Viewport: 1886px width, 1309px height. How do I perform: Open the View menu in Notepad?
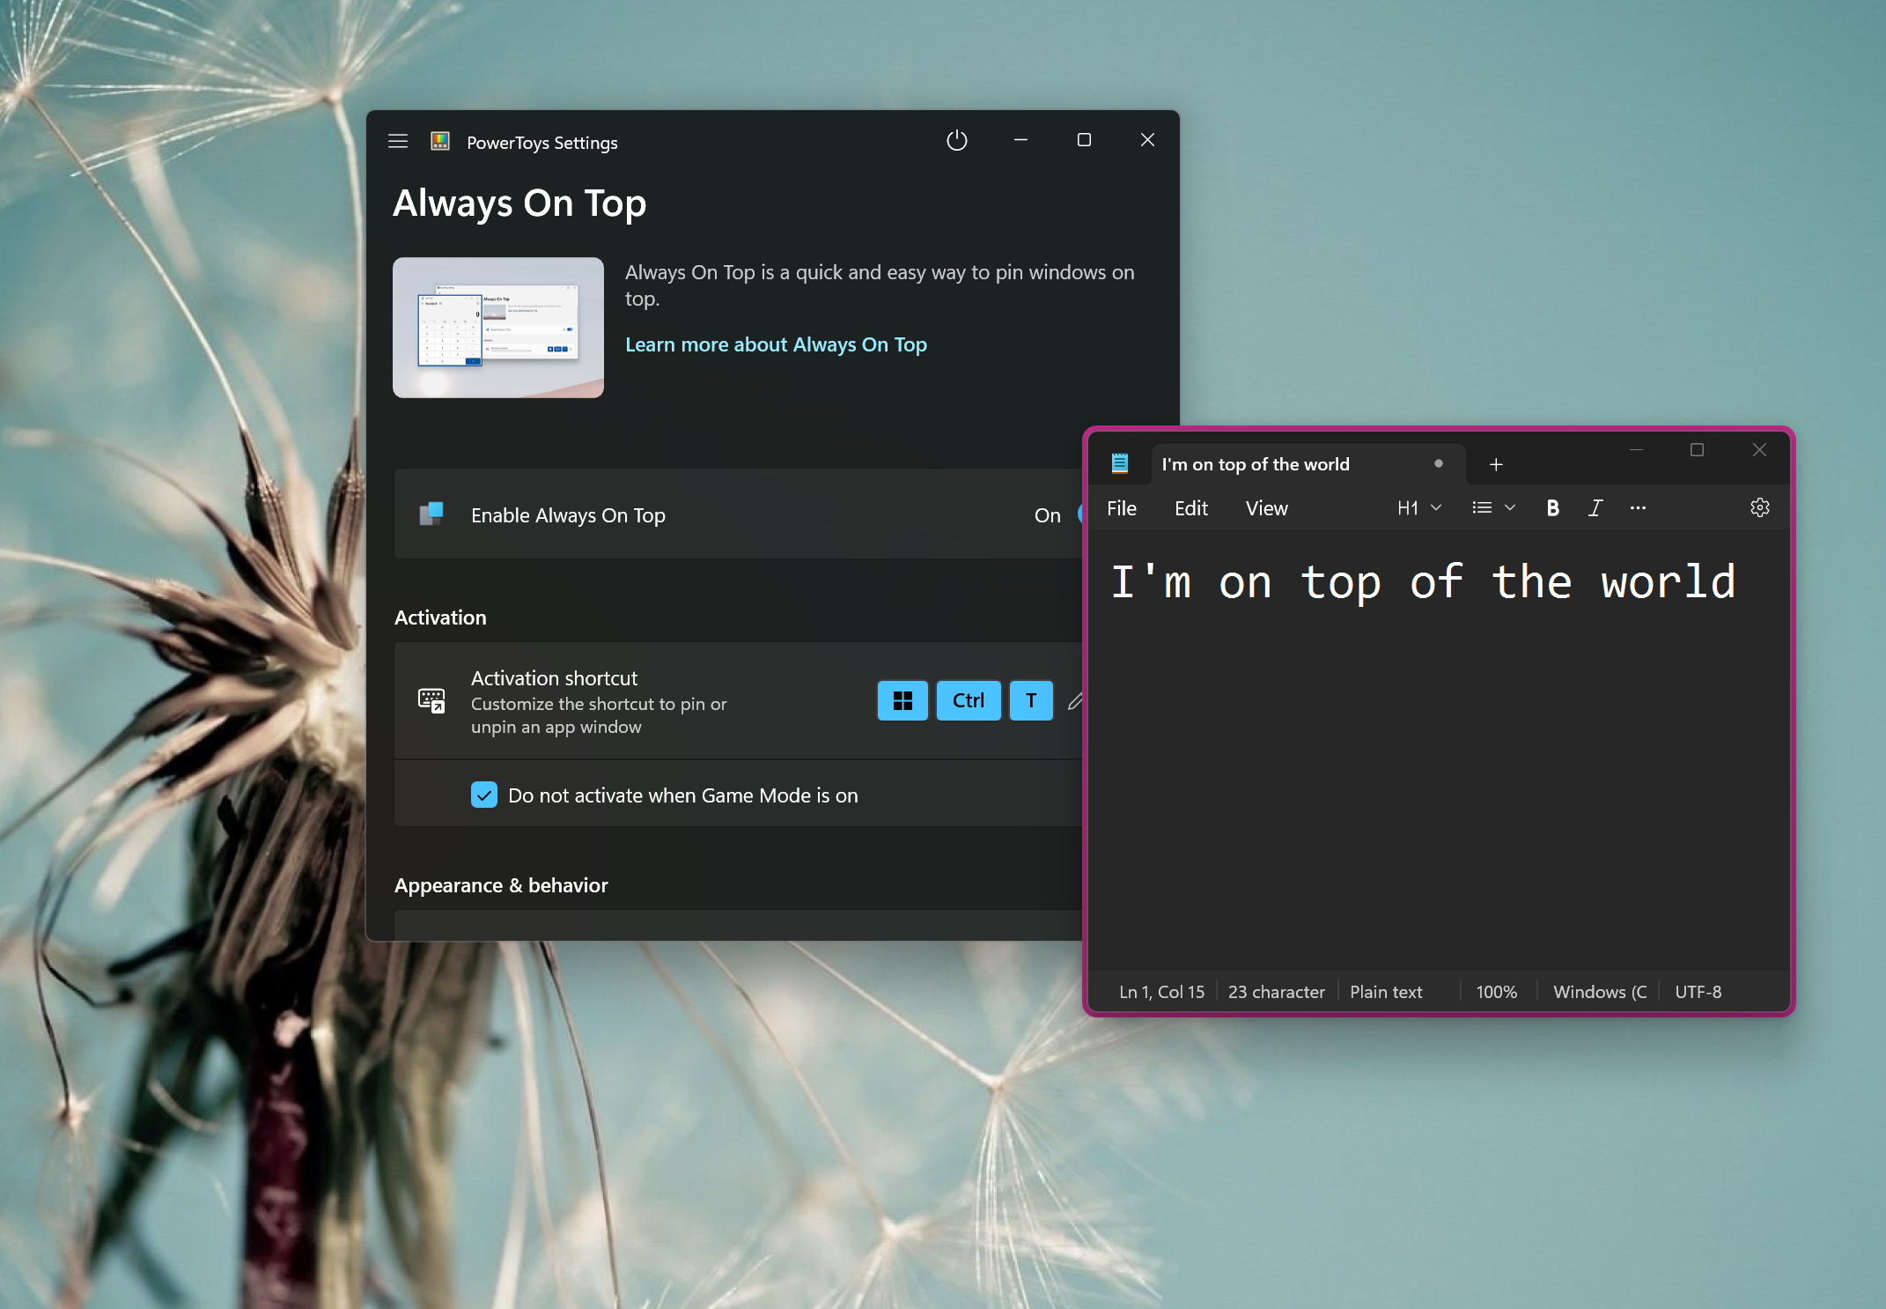click(1266, 508)
